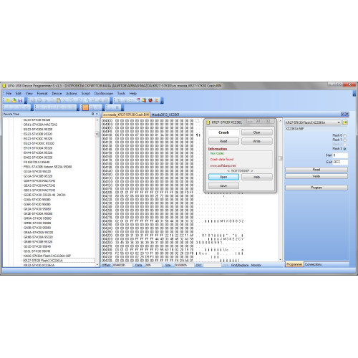Click the Save floppy disk toolbar icon
Viewport: 358px width, 358px height.
(20, 100)
